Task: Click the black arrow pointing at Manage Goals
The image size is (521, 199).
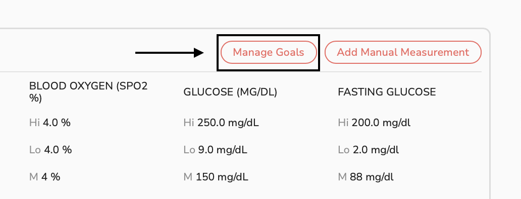Action: [x=170, y=53]
